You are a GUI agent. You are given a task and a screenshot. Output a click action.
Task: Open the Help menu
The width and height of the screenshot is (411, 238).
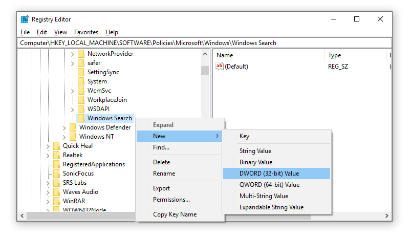pos(112,32)
